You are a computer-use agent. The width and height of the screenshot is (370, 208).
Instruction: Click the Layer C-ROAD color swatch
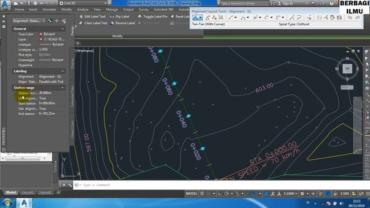(x=41, y=39)
